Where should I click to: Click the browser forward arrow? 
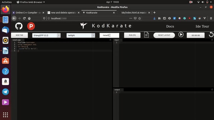point(19,18)
